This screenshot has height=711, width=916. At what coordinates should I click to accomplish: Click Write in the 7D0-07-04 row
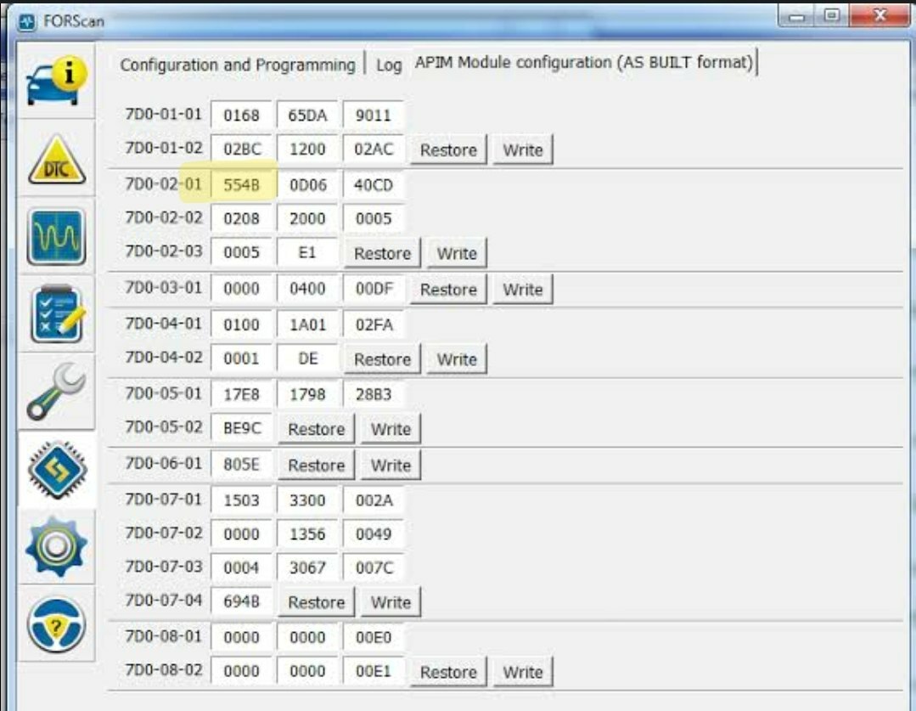(x=391, y=601)
